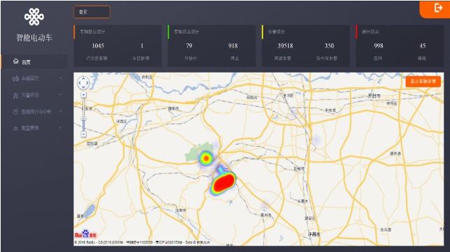Click the 39518 alarm count statistic
The height and width of the screenshot is (252, 450).
(x=285, y=45)
